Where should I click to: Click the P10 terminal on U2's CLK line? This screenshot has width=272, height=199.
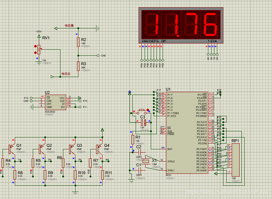(x=80, y=101)
